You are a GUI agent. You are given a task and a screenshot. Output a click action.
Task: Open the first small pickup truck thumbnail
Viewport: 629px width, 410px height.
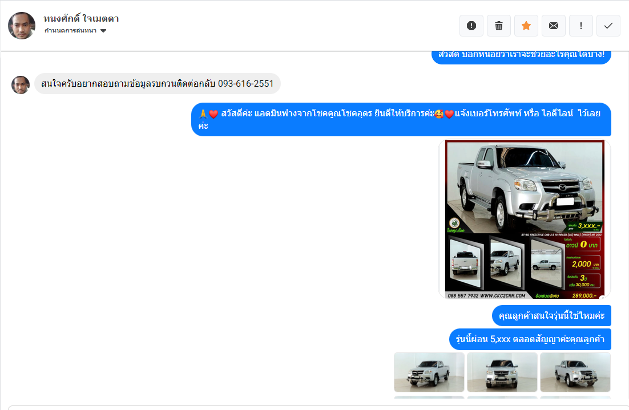click(x=429, y=372)
